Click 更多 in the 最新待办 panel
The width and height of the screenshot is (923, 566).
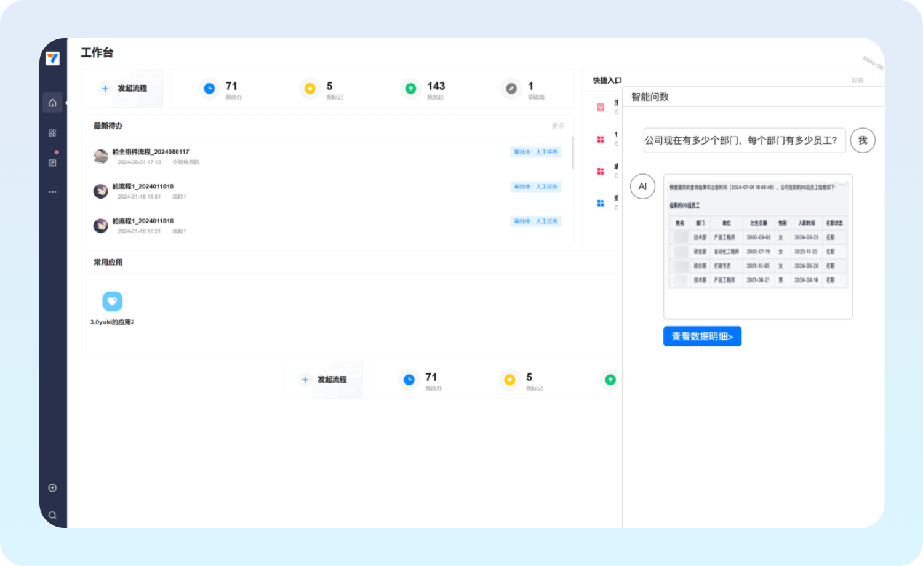click(557, 126)
